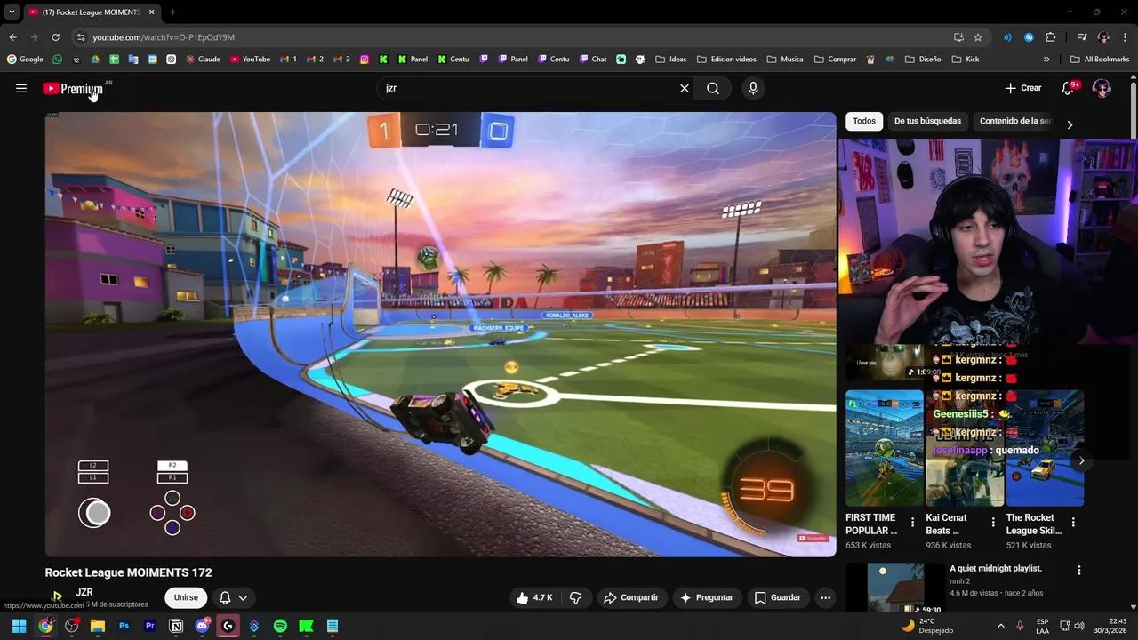Open A quiet midnight playlist video title

point(995,568)
